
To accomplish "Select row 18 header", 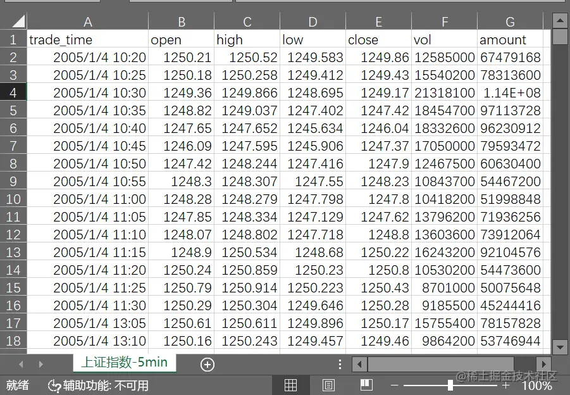I will click(x=13, y=341).
